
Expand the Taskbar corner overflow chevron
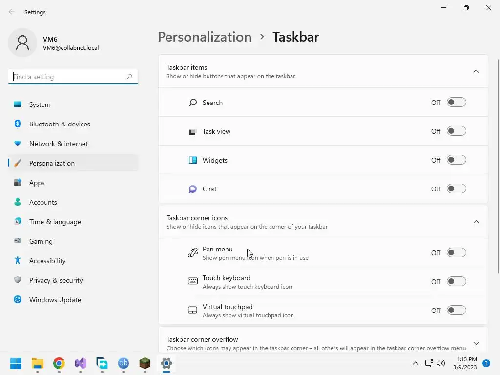pyautogui.click(x=476, y=343)
